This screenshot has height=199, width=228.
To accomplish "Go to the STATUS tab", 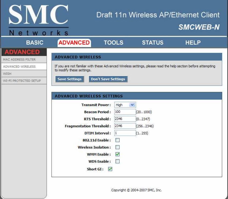I will (153, 43).
